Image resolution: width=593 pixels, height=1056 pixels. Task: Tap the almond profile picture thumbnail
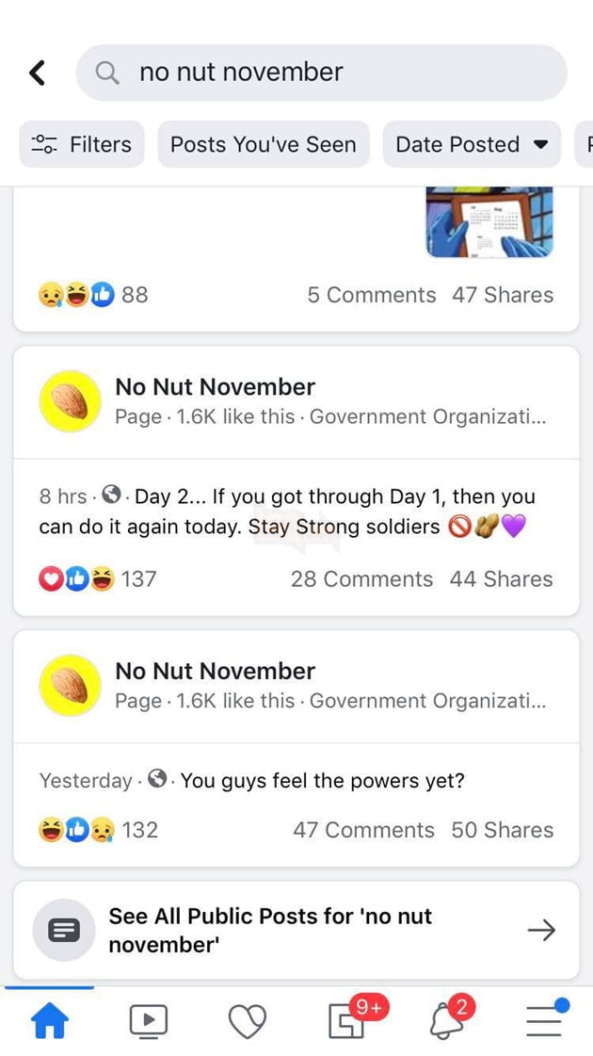69,400
